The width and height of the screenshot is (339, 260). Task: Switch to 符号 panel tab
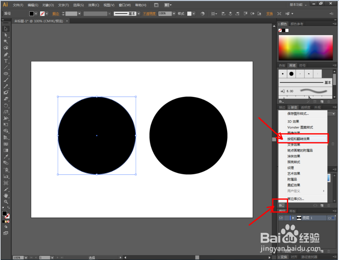302,65
